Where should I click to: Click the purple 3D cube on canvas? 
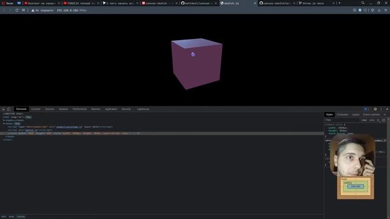[197, 64]
